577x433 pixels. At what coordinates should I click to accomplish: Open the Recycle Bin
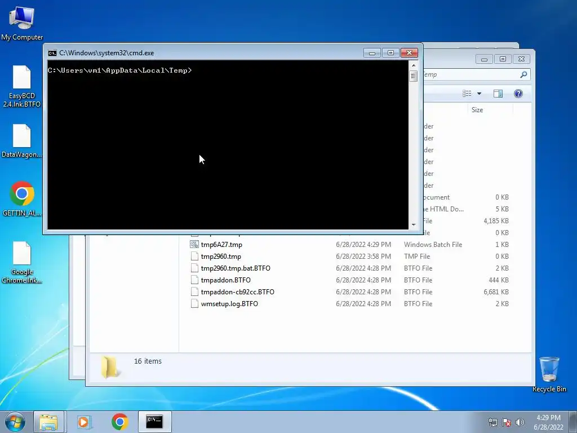point(549,374)
